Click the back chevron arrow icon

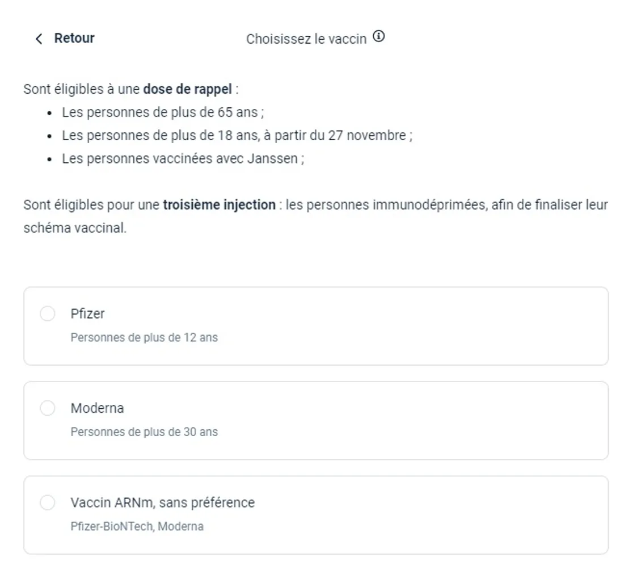[x=39, y=39]
